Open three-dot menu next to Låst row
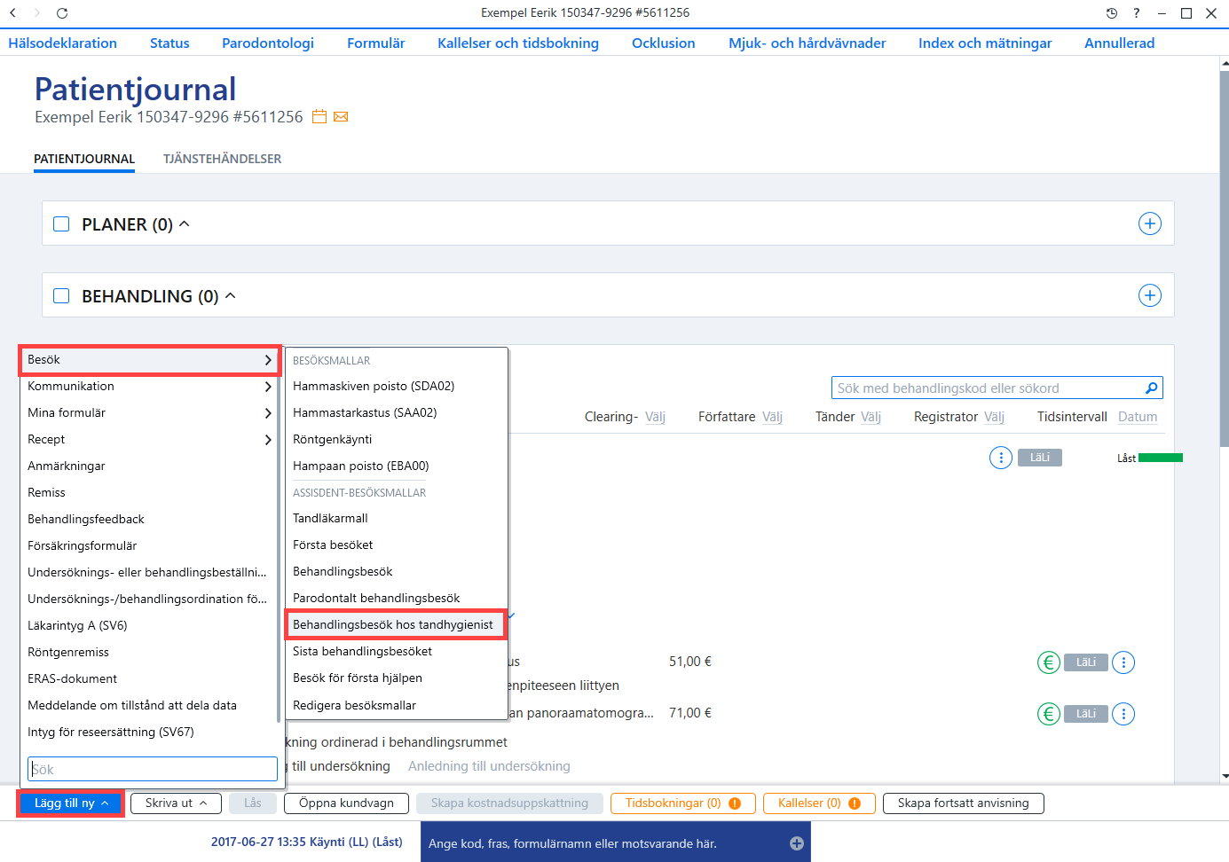 click(x=1001, y=458)
